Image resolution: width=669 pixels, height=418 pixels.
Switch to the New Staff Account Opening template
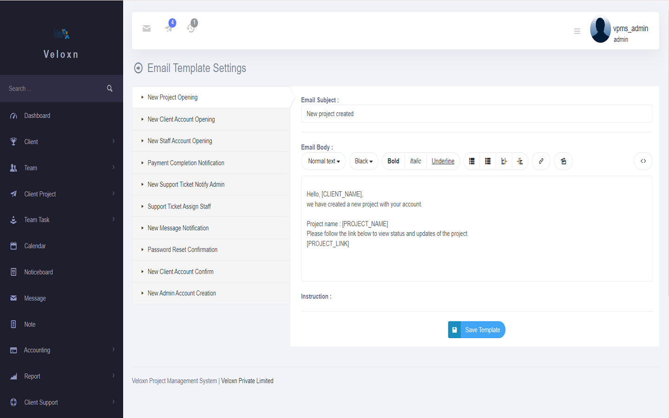(x=180, y=141)
